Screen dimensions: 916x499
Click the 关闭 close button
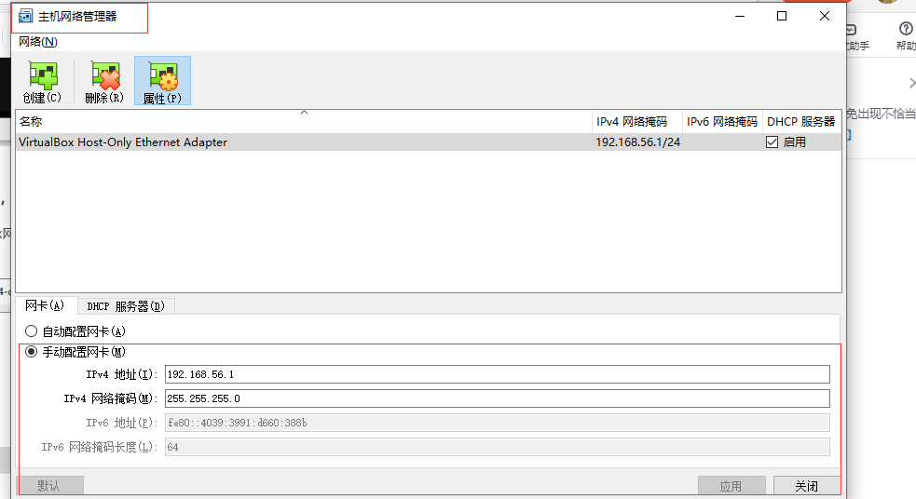[x=807, y=486]
